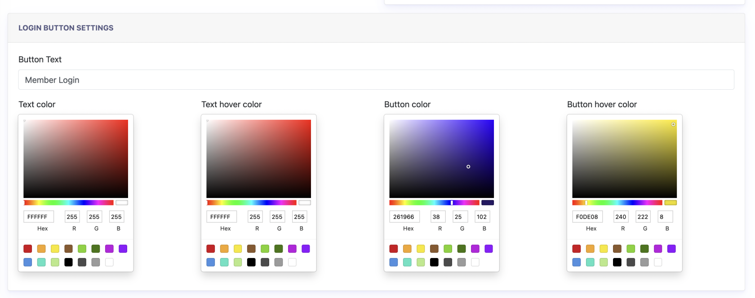The image size is (755, 298).
Task: Click the R field showing 240 in Button hover color
Action: click(x=621, y=217)
